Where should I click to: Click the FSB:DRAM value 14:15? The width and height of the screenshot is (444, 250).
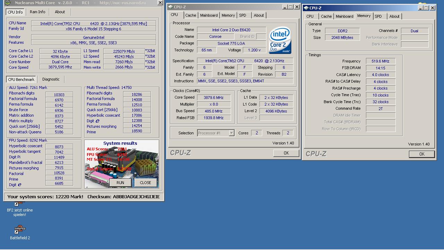click(381, 68)
